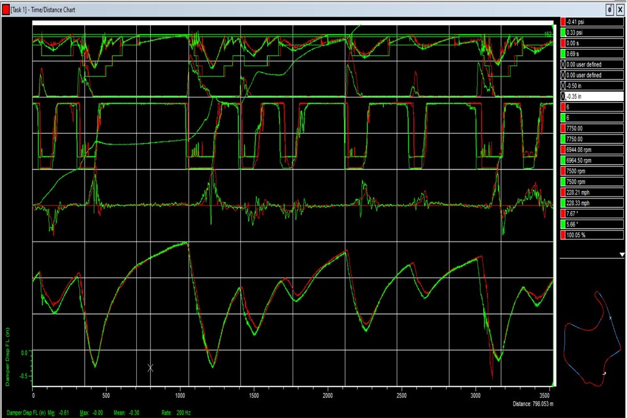Viewport: 627px width, 418px height.
Task: Select the green 7500 rpm legend entry
Action: (592, 181)
